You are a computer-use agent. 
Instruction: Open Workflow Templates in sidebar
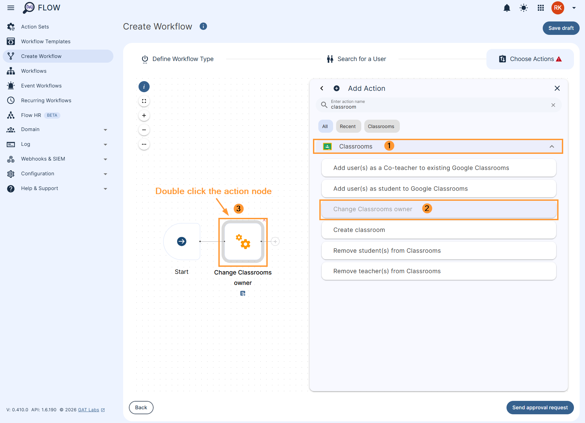click(46, 42)
